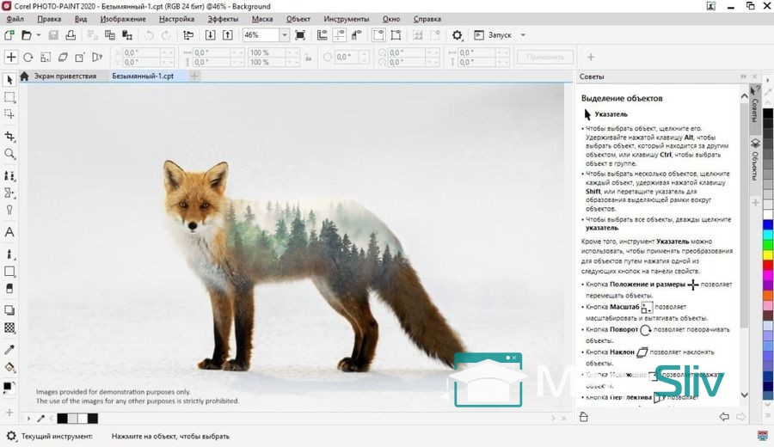Open the Объекты docker tab
The height and width of the screenshot is (447, 774).
click(755, 157)
